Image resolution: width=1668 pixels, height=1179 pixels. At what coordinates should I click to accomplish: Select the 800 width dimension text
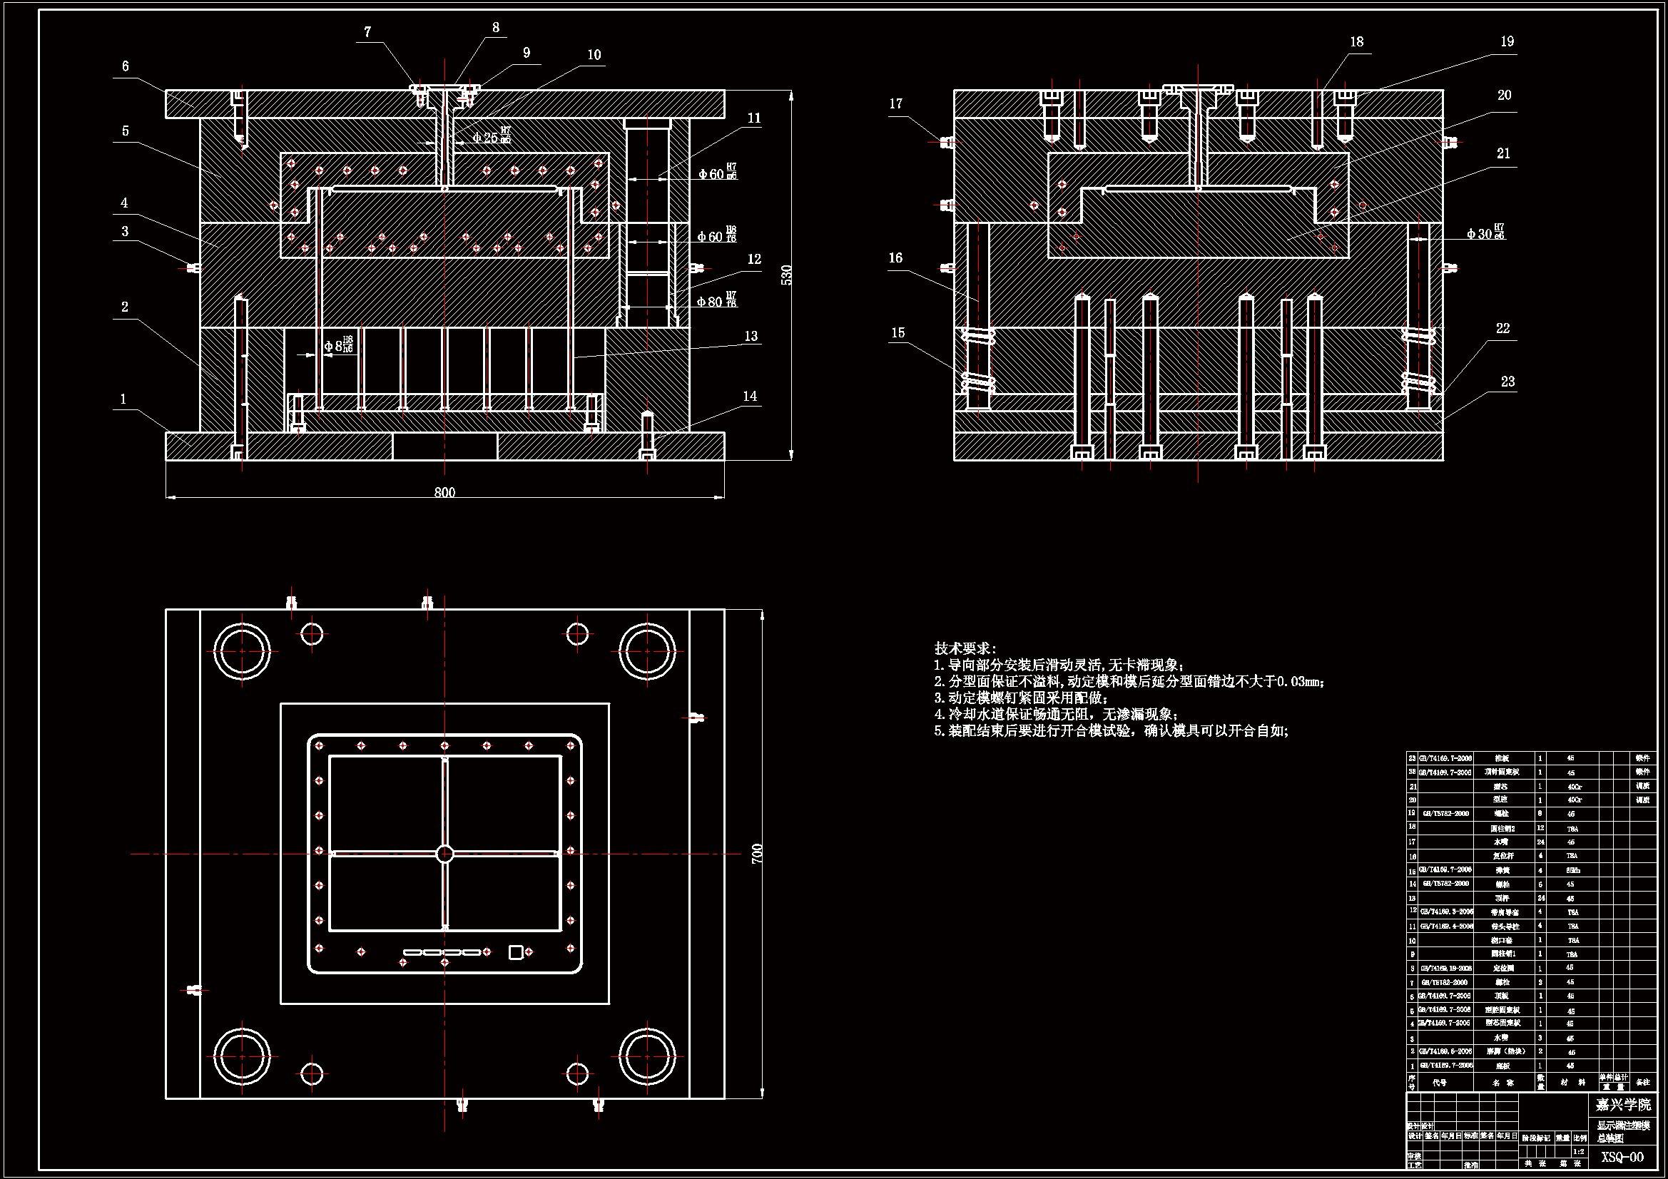click(x=444, y=493)
